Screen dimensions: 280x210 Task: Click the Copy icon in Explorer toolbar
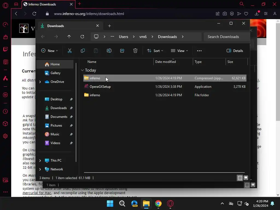(83, 51)
